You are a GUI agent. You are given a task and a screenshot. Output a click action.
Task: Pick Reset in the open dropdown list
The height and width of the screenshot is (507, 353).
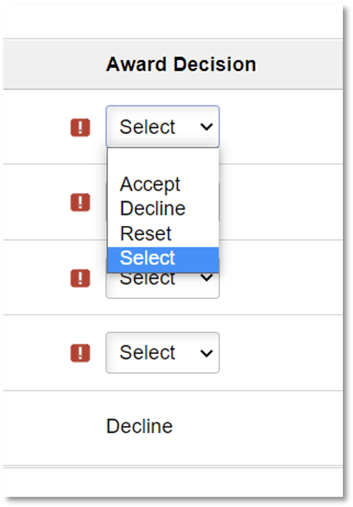145,233
